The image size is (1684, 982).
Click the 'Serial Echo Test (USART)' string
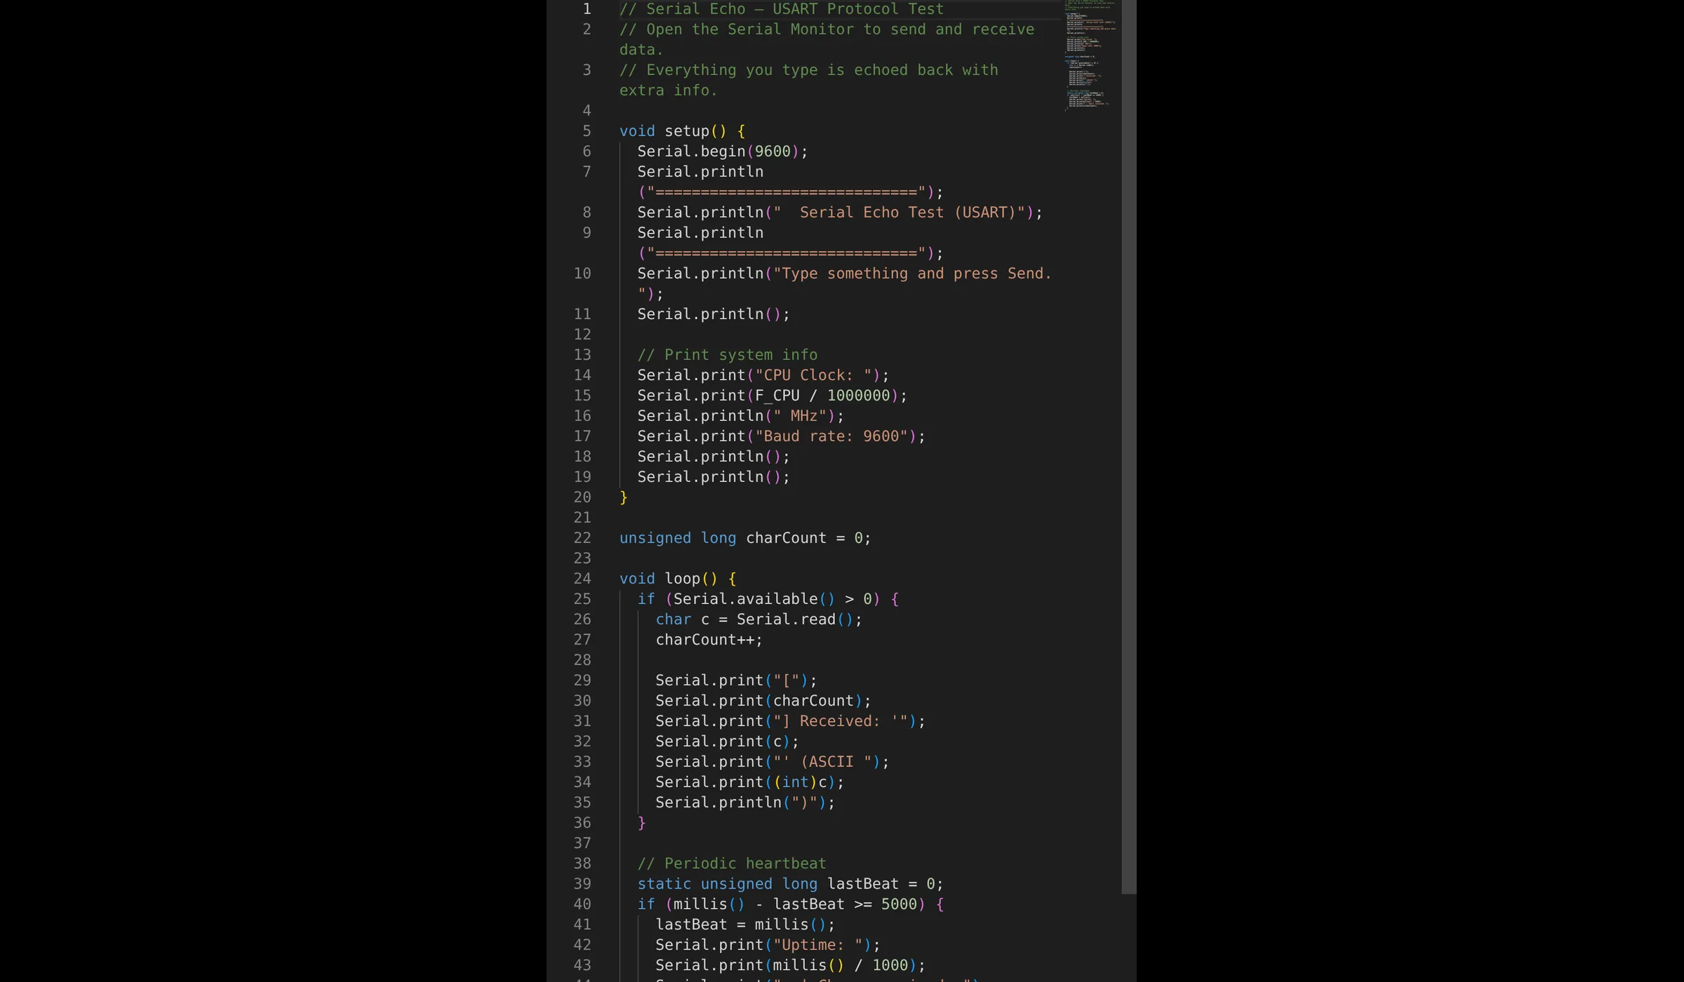pos(908,213)
